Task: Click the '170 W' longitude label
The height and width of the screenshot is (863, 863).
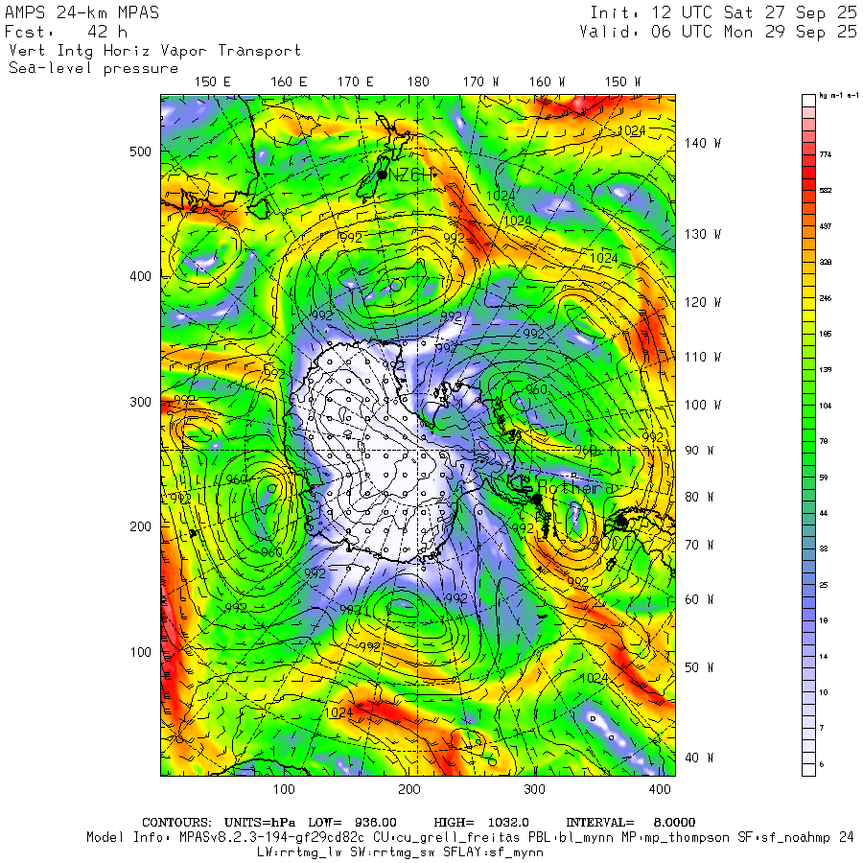Action: coord(480,82)
